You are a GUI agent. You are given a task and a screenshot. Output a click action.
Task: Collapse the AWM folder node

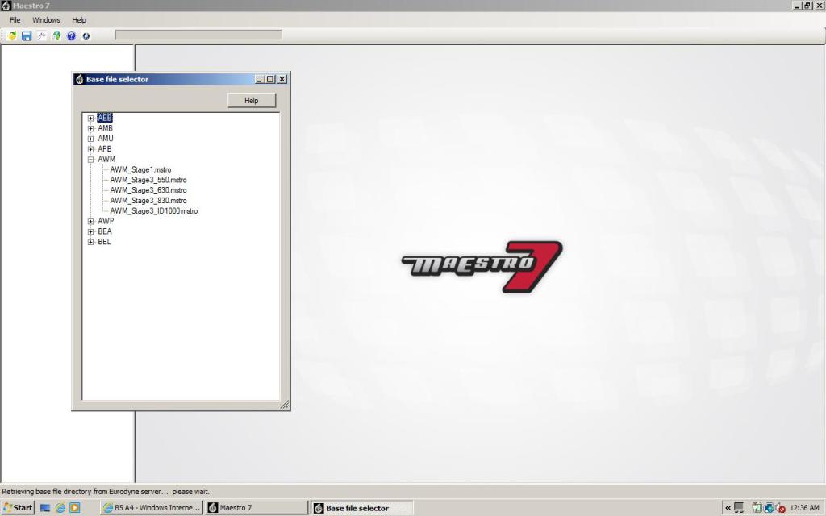tap(90, 159)
